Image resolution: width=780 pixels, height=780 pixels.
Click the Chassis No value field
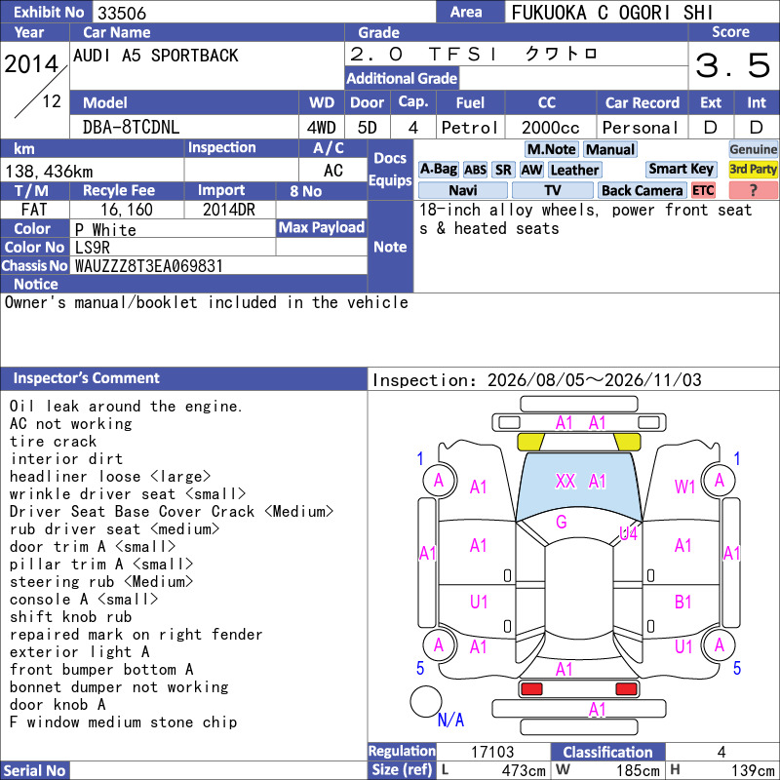218,265
